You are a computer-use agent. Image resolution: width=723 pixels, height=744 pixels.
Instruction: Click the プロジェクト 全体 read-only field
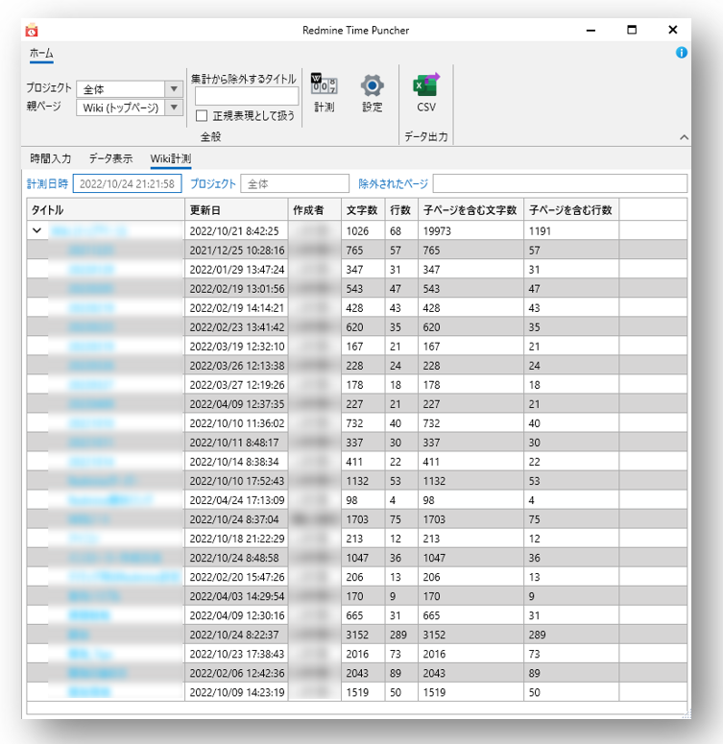pos(295,184)
